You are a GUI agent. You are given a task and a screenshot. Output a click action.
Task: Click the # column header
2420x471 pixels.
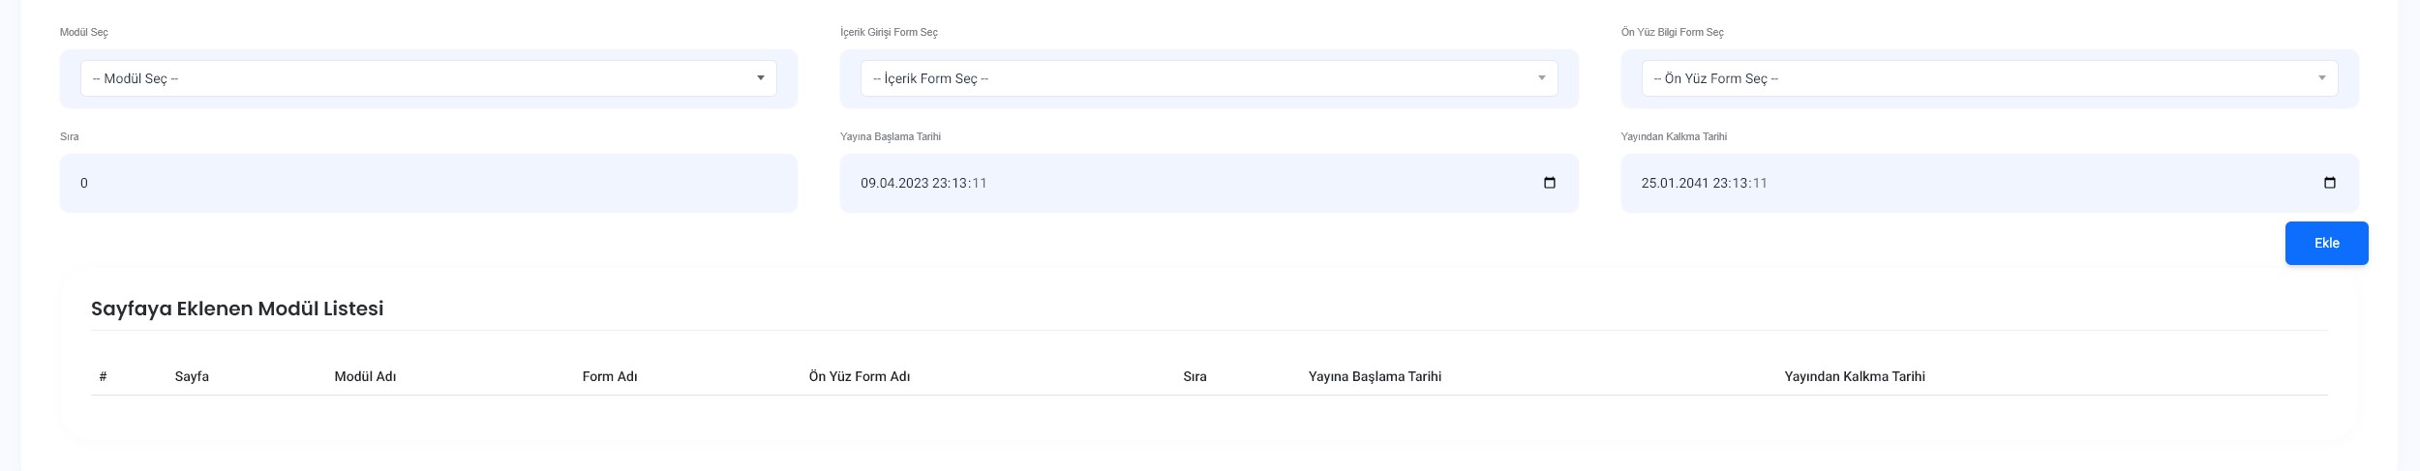(103, 376)
